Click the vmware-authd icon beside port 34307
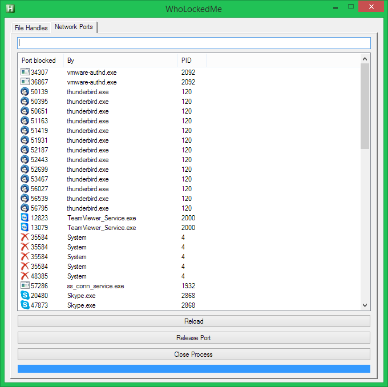This screenshot has width=388, height=387. point(25,72)
